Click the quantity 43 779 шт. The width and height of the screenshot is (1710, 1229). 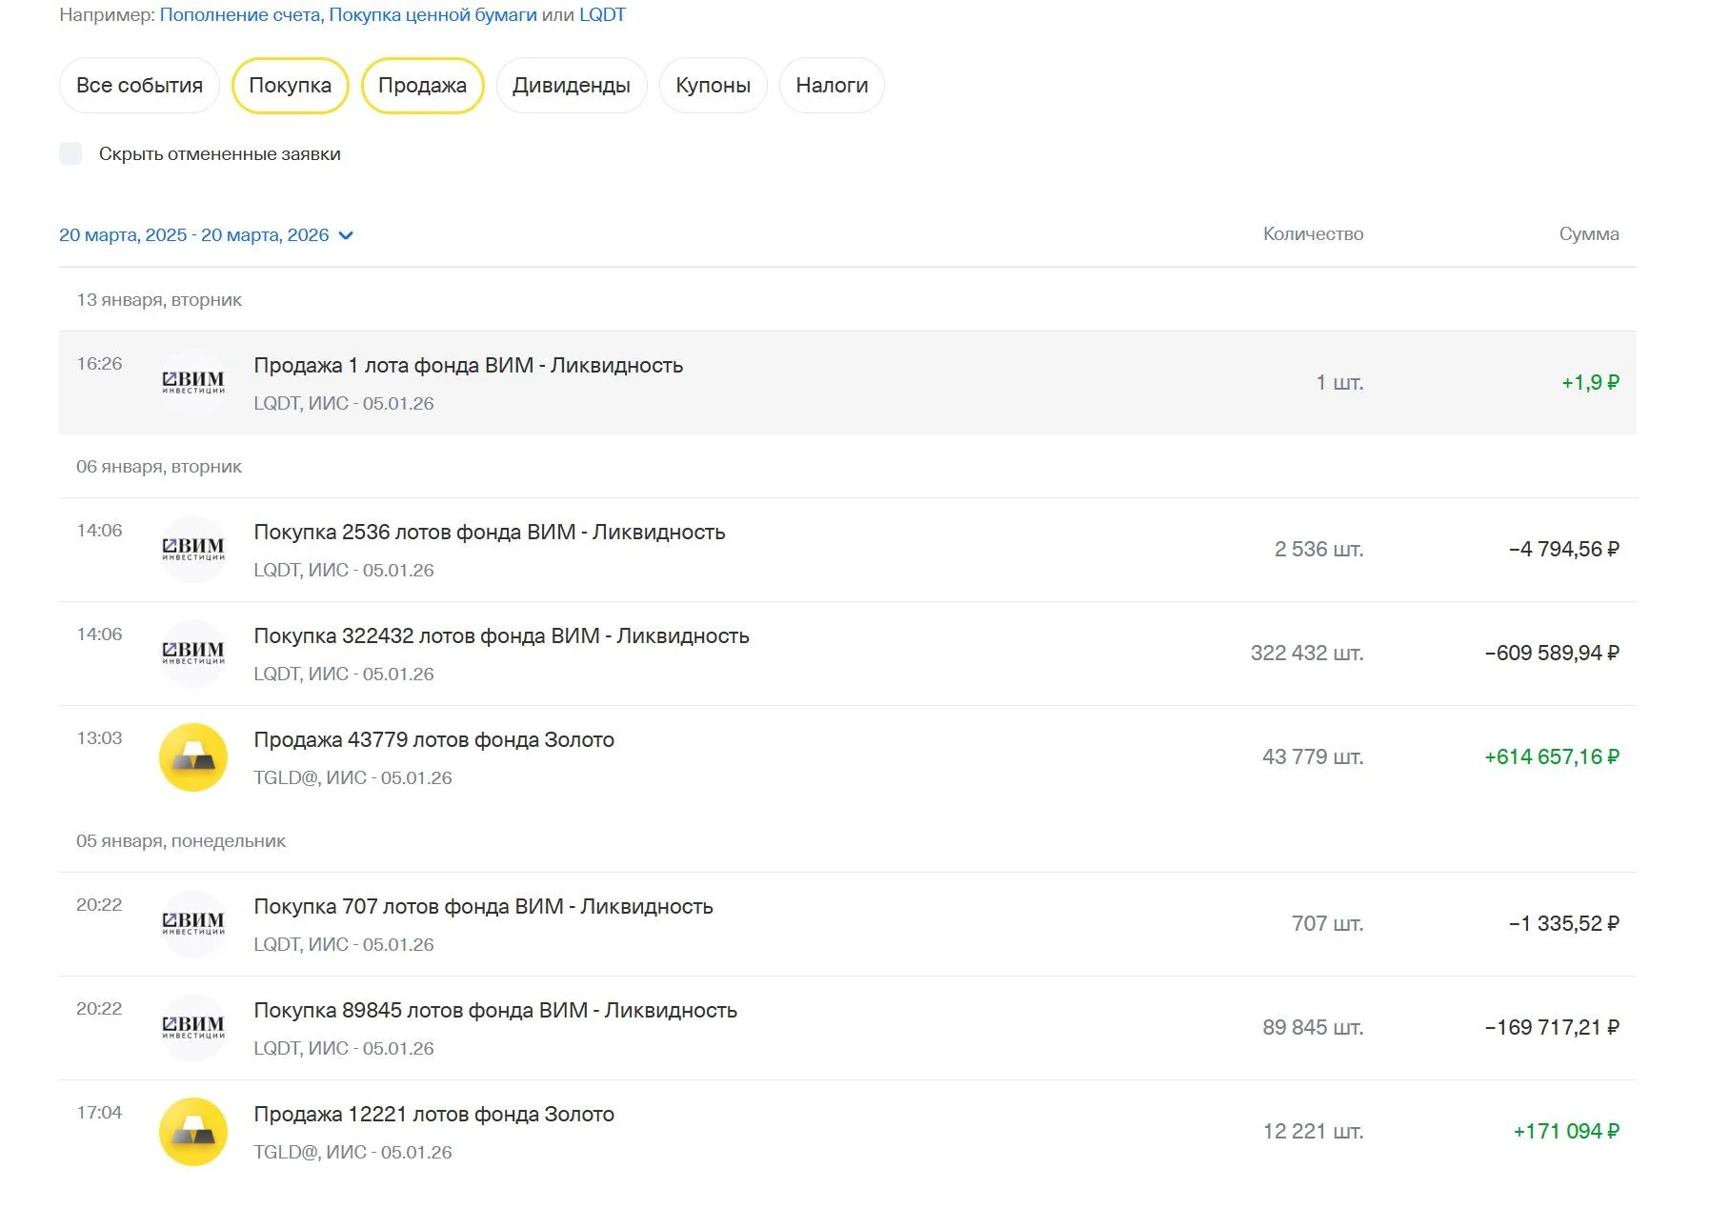click(x=1313, y=757)
